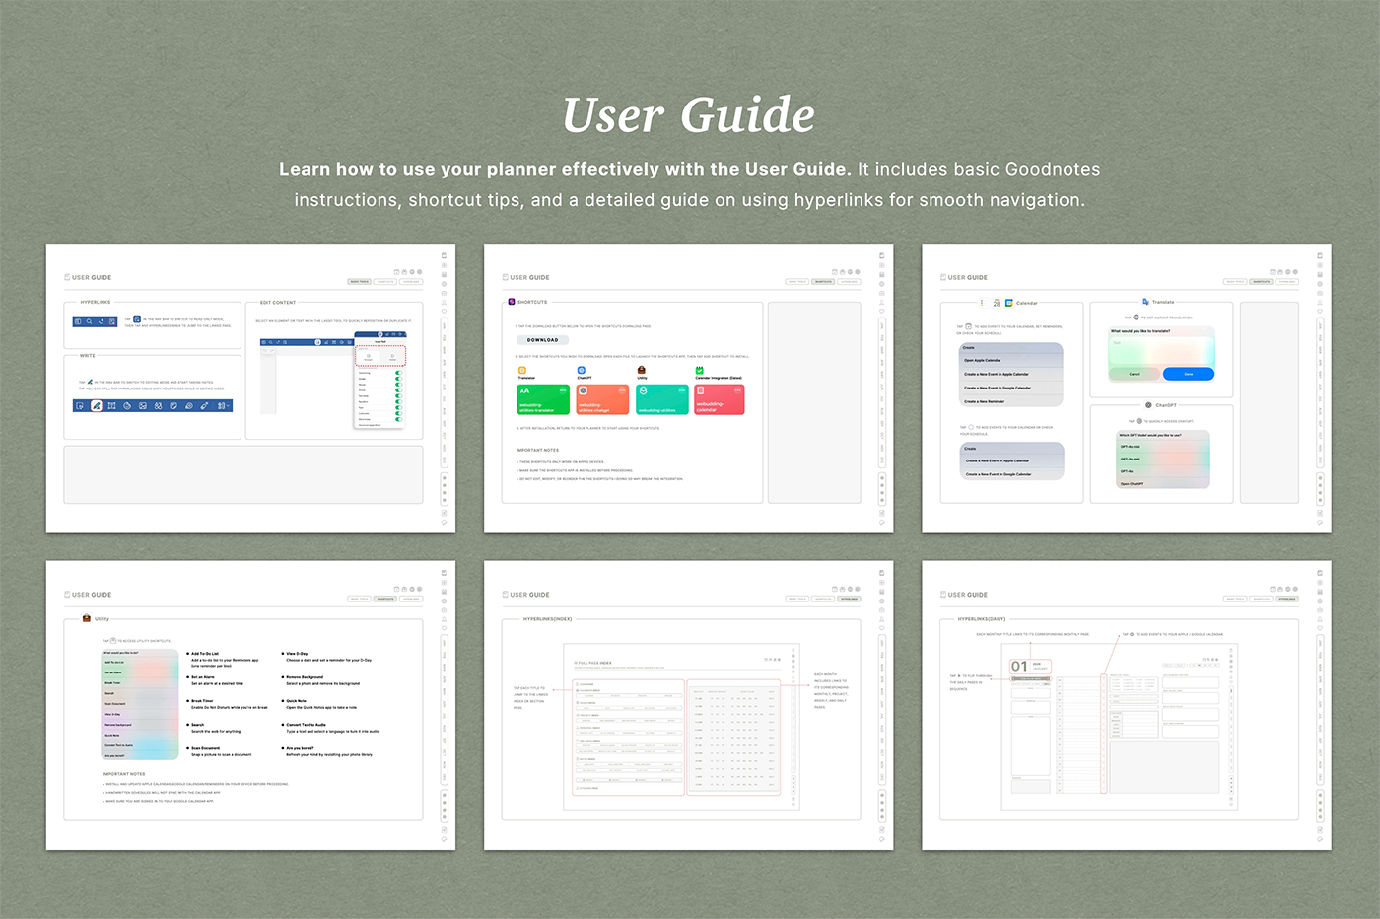Viewport: 1380px width, 919px height.
Task: Select the Image tool in Write toolbar
Action: pos(142,405)
